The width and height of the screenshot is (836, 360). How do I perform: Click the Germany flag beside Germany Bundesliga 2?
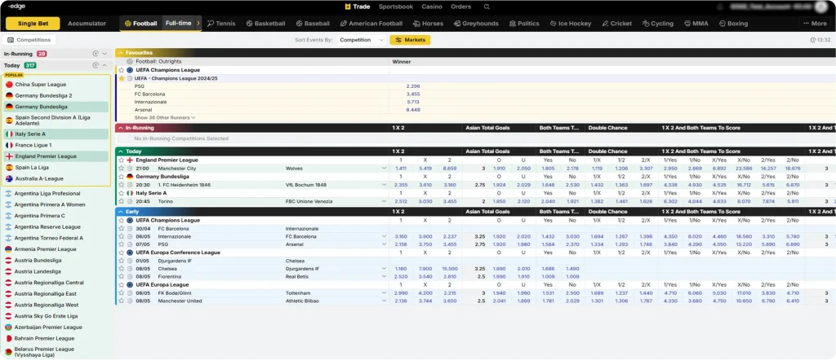pos(9,96)
